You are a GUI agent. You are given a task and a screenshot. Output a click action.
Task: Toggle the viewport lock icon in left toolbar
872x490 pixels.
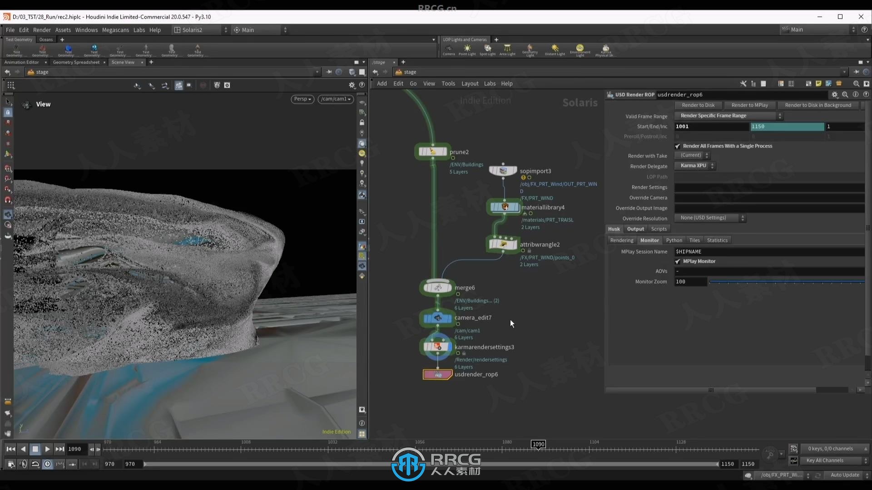(x=8, y=113)
